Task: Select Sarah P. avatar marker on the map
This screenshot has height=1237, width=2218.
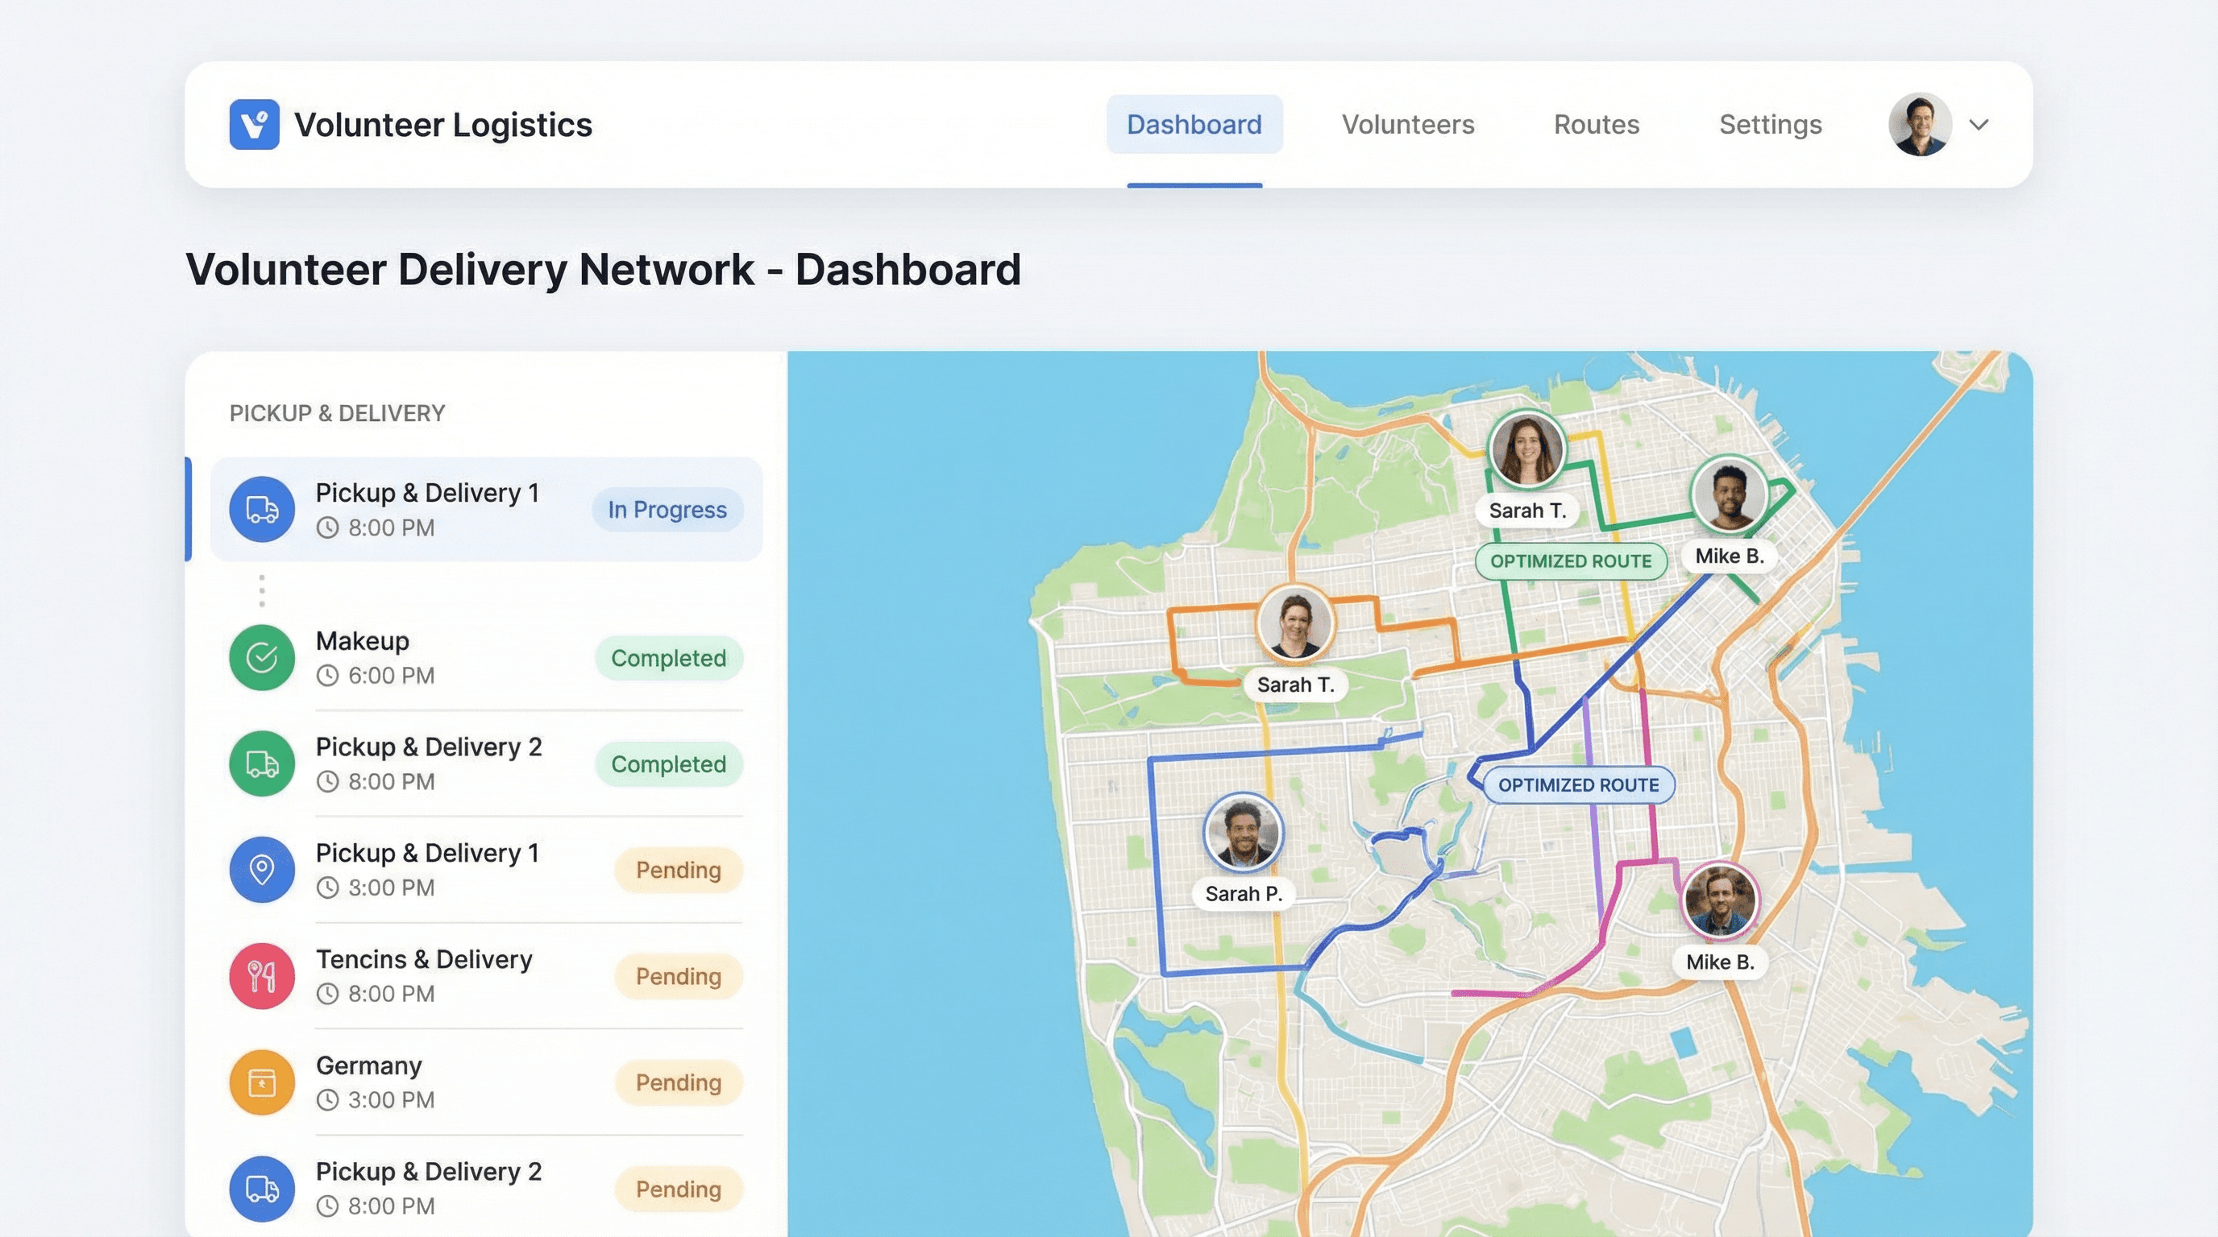Action: click(1243, 832)
